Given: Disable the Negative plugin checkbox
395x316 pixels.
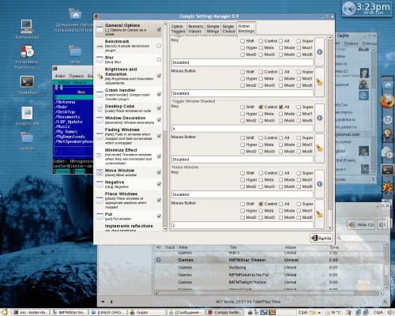Looking at the screenshot, I should tap(159, 184).
